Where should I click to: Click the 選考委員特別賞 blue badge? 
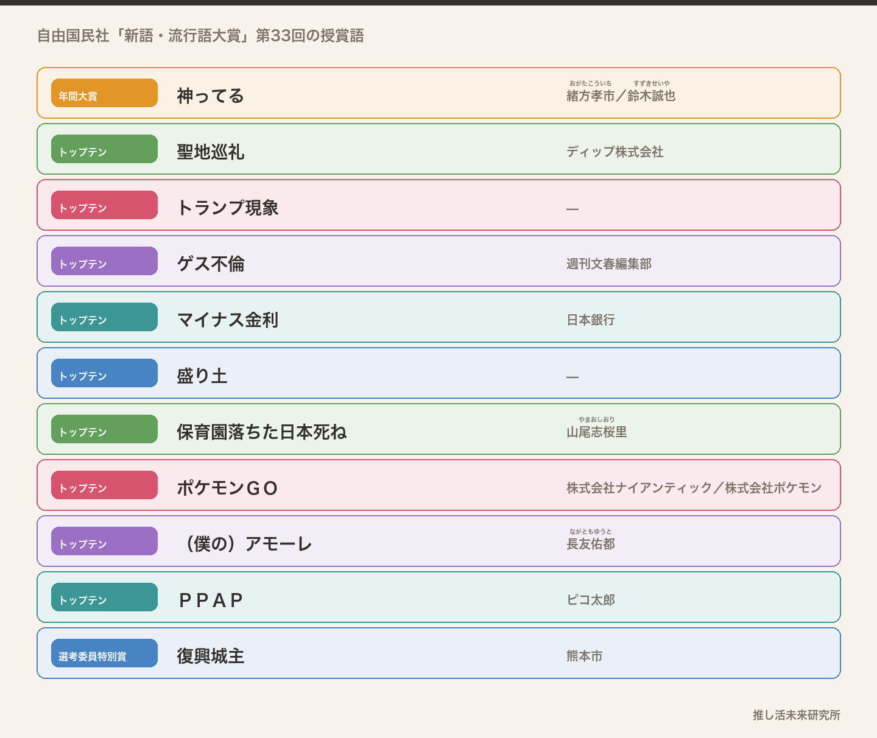(104, 653)
